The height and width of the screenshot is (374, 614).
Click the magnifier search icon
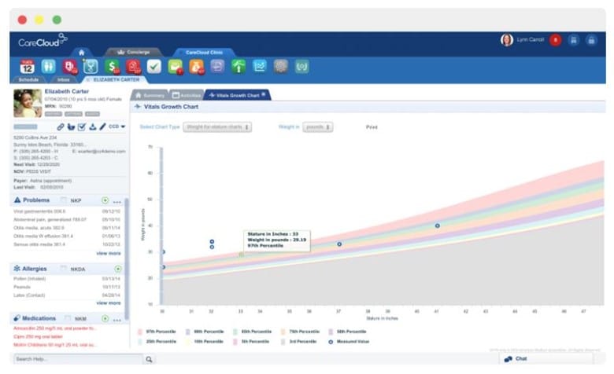[x=149, y=359]
